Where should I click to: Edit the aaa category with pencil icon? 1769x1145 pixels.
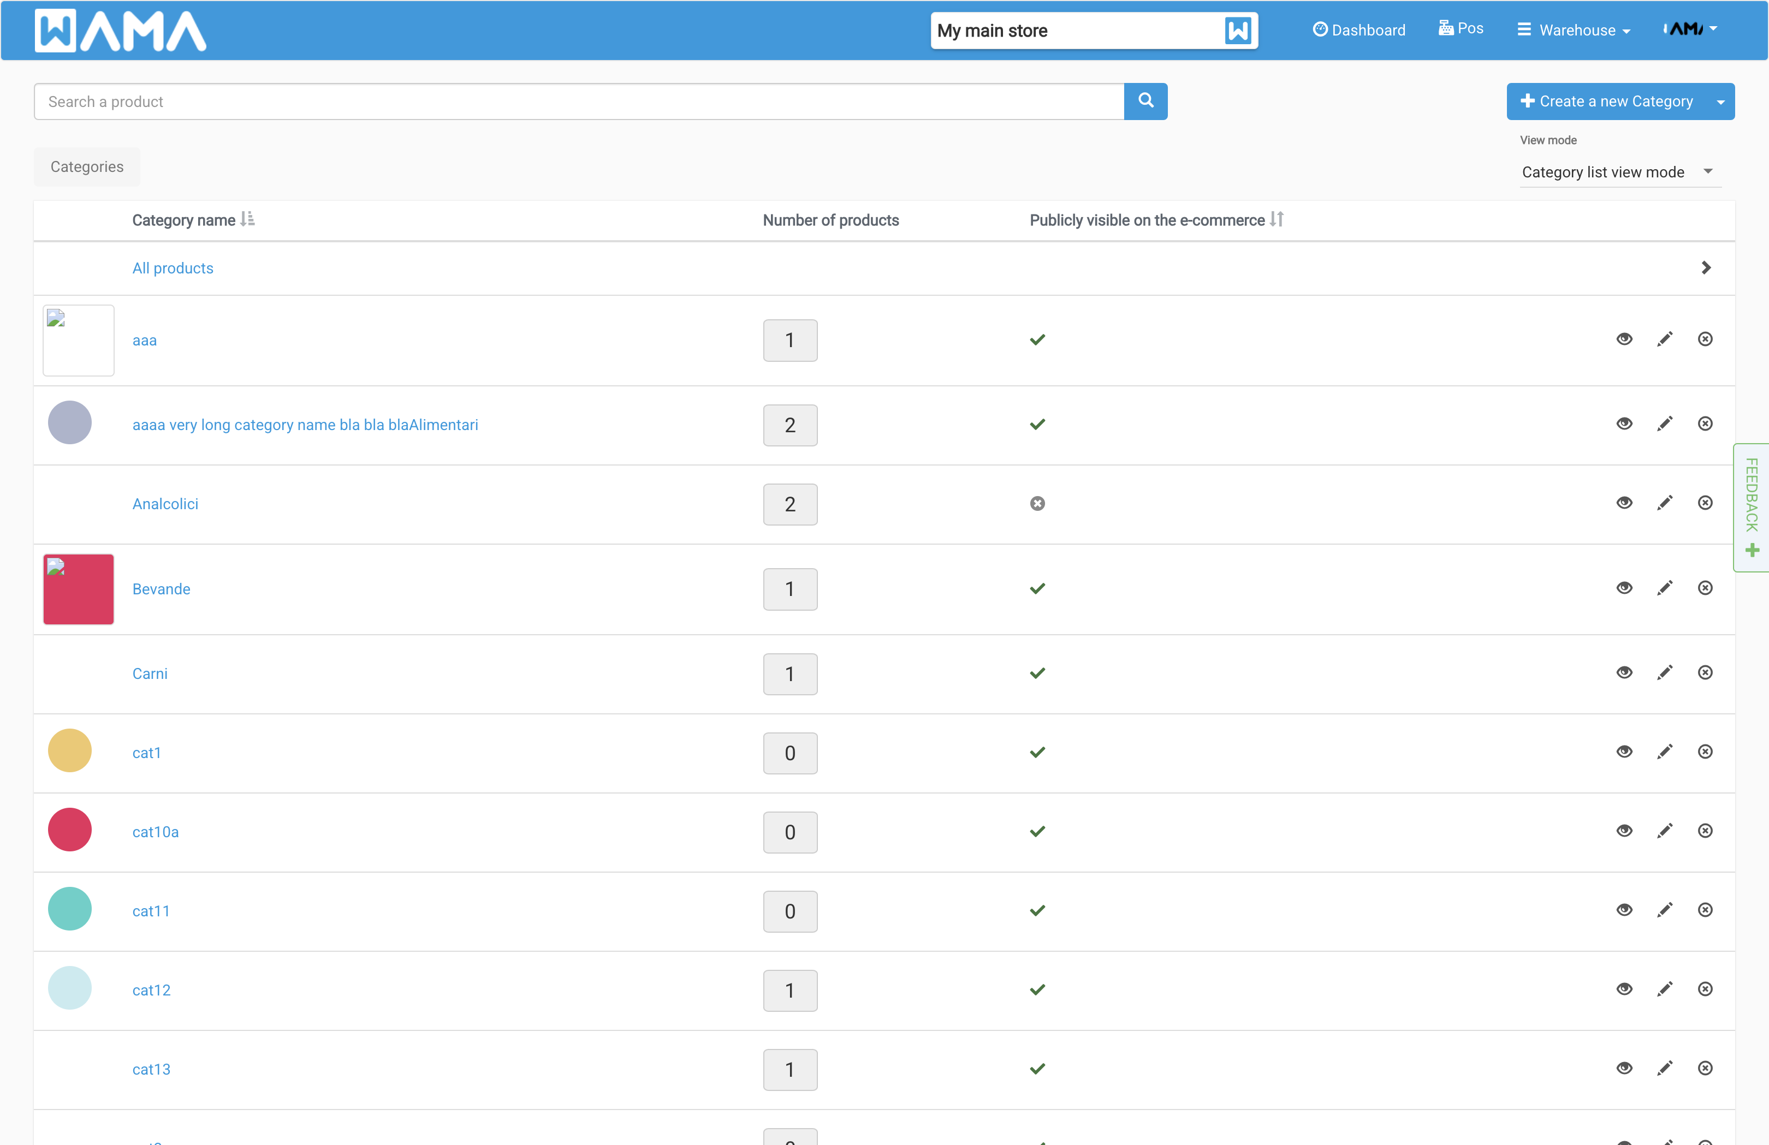pos(1665,339)
